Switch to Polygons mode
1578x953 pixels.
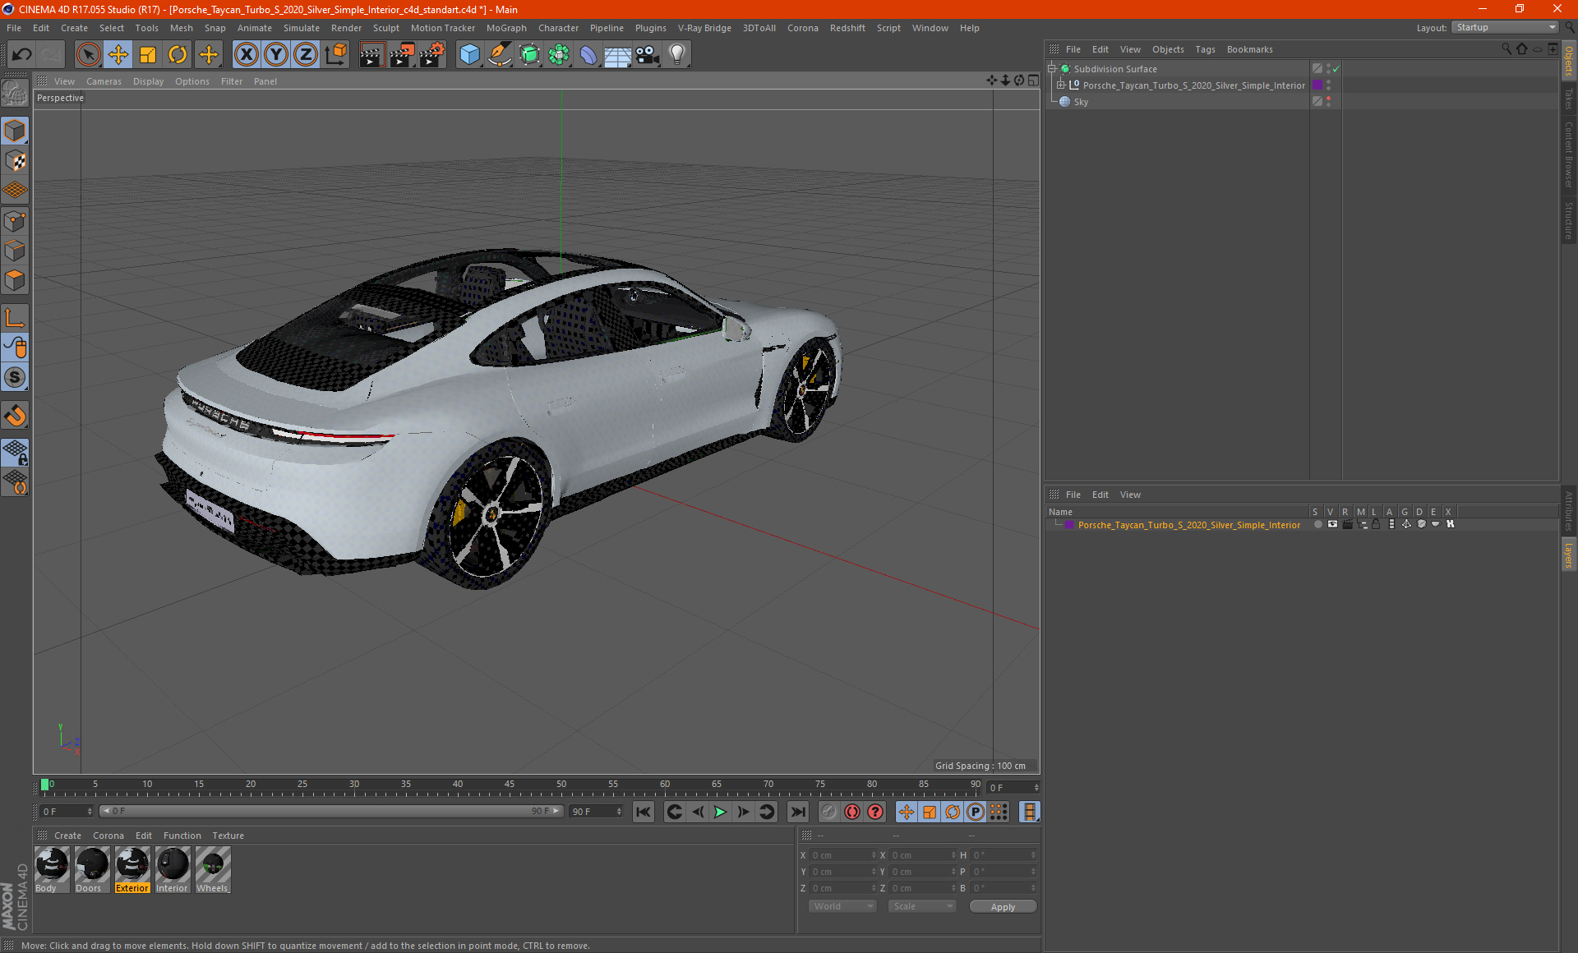coord(16,280)
